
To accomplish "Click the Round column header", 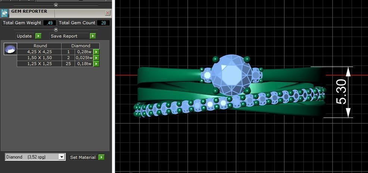I will click(39, 46).
